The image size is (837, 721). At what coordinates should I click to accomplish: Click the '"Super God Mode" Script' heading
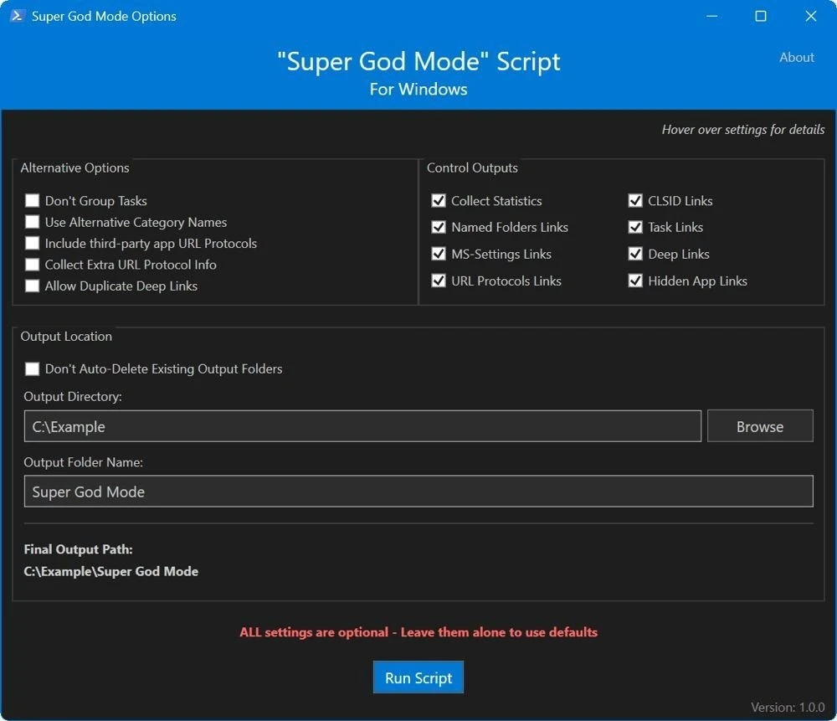[418, 61]
